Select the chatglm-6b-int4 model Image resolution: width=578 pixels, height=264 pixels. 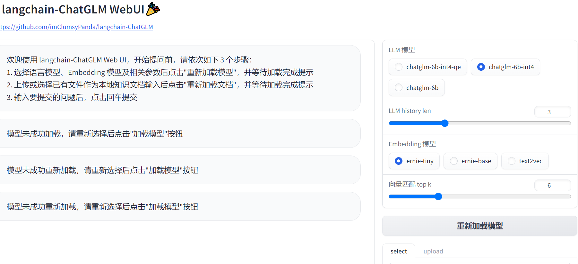[505, 67]
